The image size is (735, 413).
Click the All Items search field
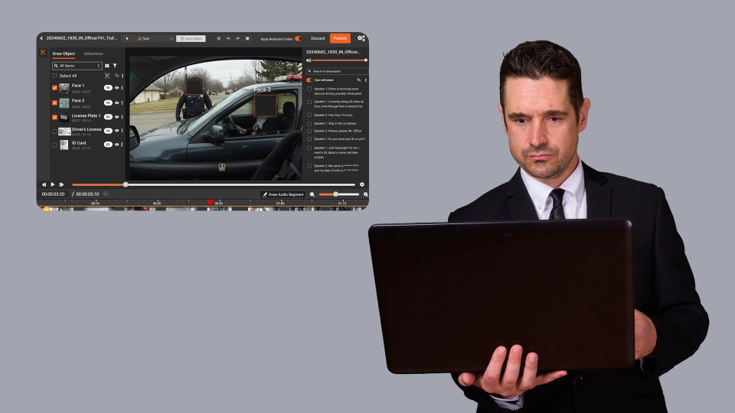point(77,66)
